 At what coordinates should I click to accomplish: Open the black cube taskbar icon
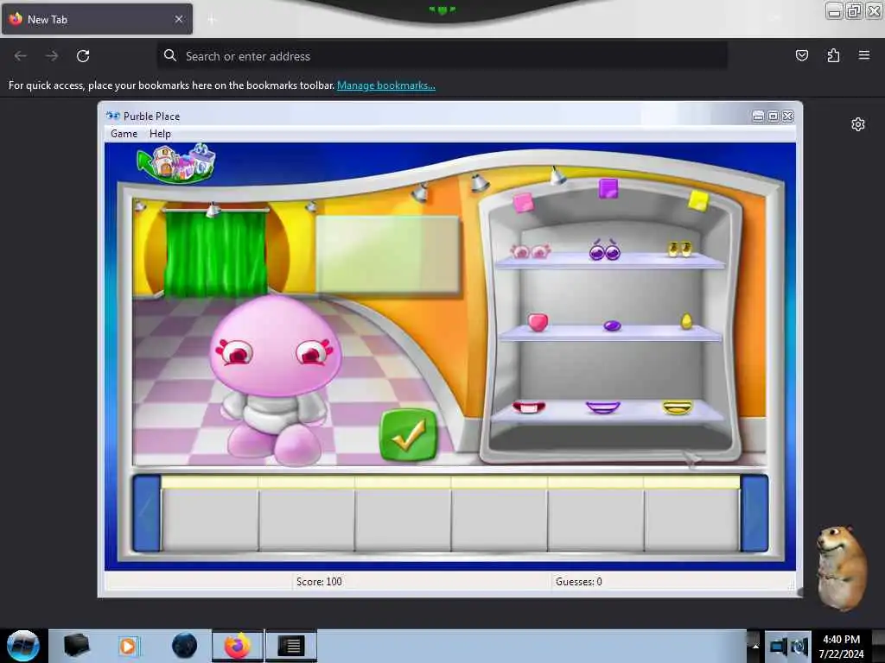[x=76, y=646]
